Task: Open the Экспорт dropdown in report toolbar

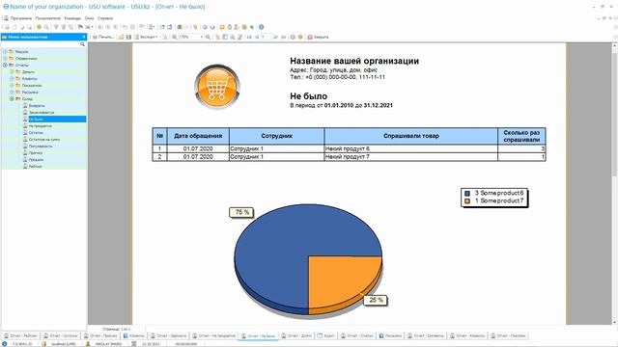Action: [x=146, y=37]
